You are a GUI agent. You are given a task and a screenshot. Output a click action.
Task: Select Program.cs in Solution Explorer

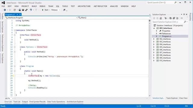[x=166, y=36]
